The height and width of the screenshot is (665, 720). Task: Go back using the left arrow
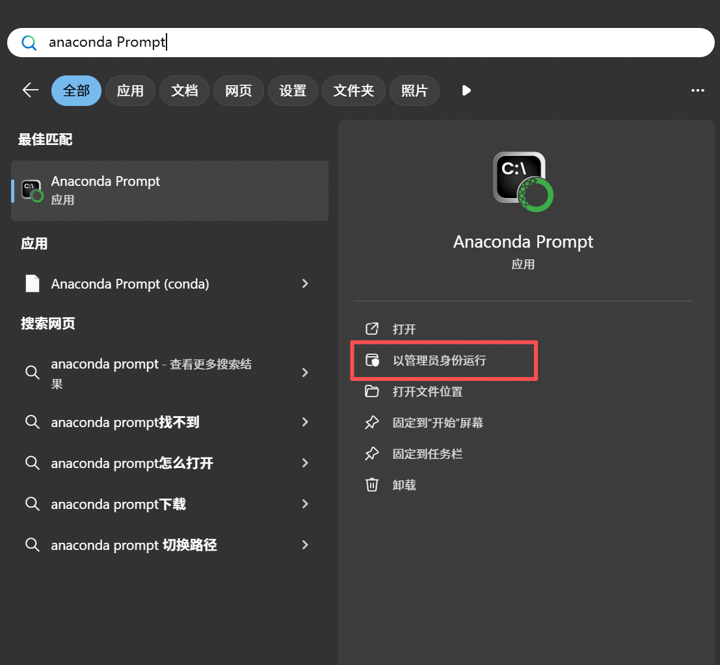(31, 90)
